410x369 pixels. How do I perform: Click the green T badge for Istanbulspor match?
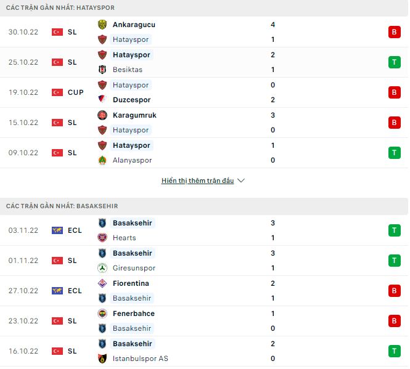(394, 351)
